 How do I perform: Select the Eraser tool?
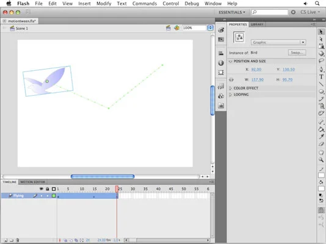[x=321, y=144]
